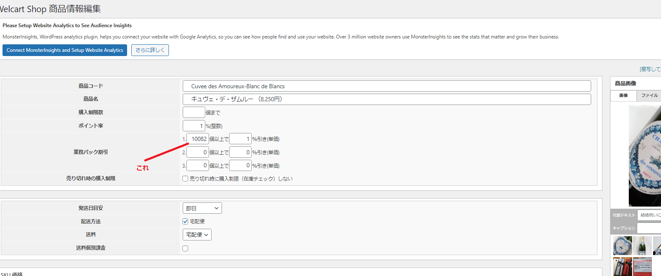Uncheck the 宅配便 delivery method checkbox

click(x=185, y=221)
